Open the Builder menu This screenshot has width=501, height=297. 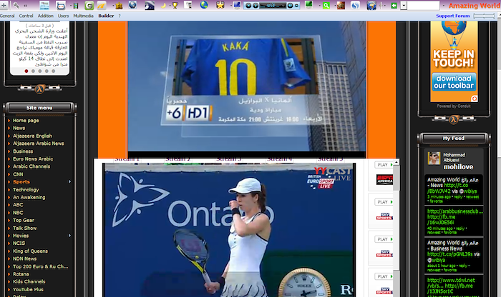coord(106,16)
